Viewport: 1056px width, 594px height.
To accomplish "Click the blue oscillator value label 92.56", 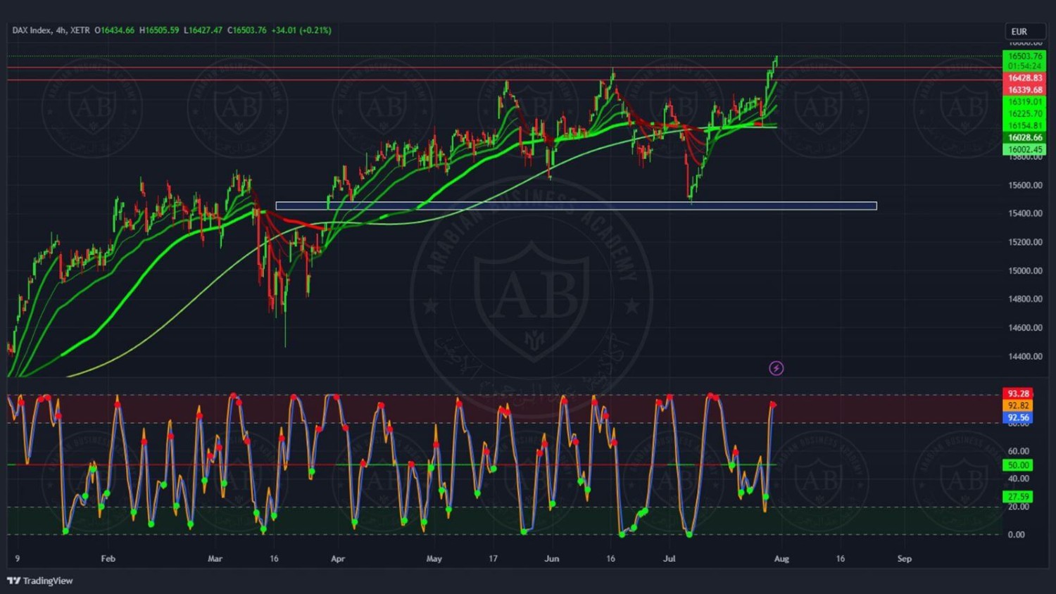I will click(x=1018, y=418).
